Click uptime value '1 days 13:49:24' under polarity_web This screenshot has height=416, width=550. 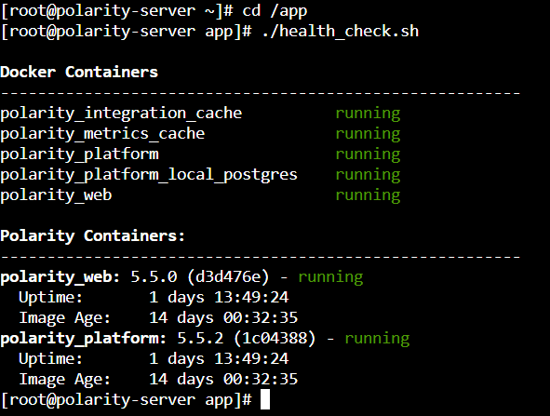[x=219, y=298]
